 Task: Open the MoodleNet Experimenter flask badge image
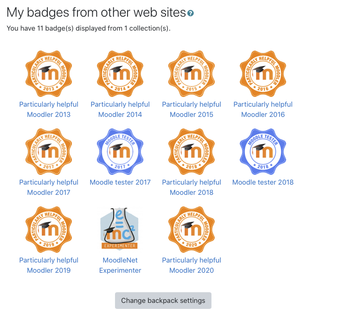[x=120, y=229]
